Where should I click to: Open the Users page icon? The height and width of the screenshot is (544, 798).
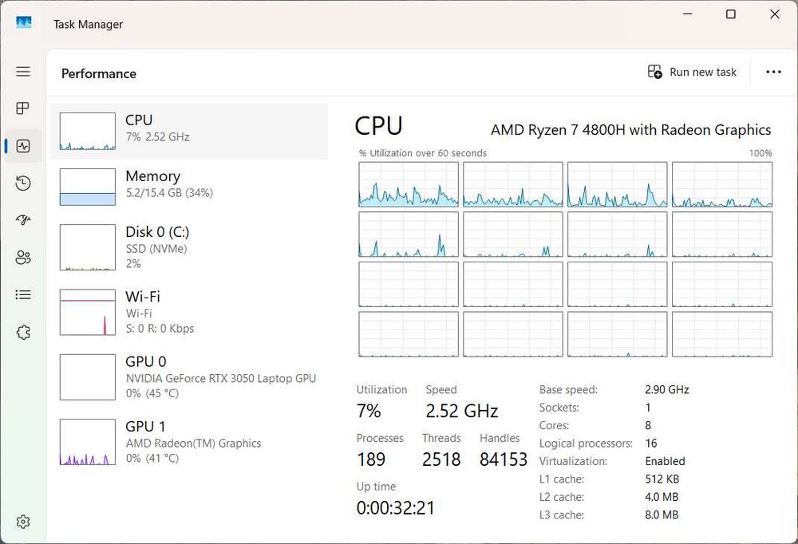tap(23, 258)
